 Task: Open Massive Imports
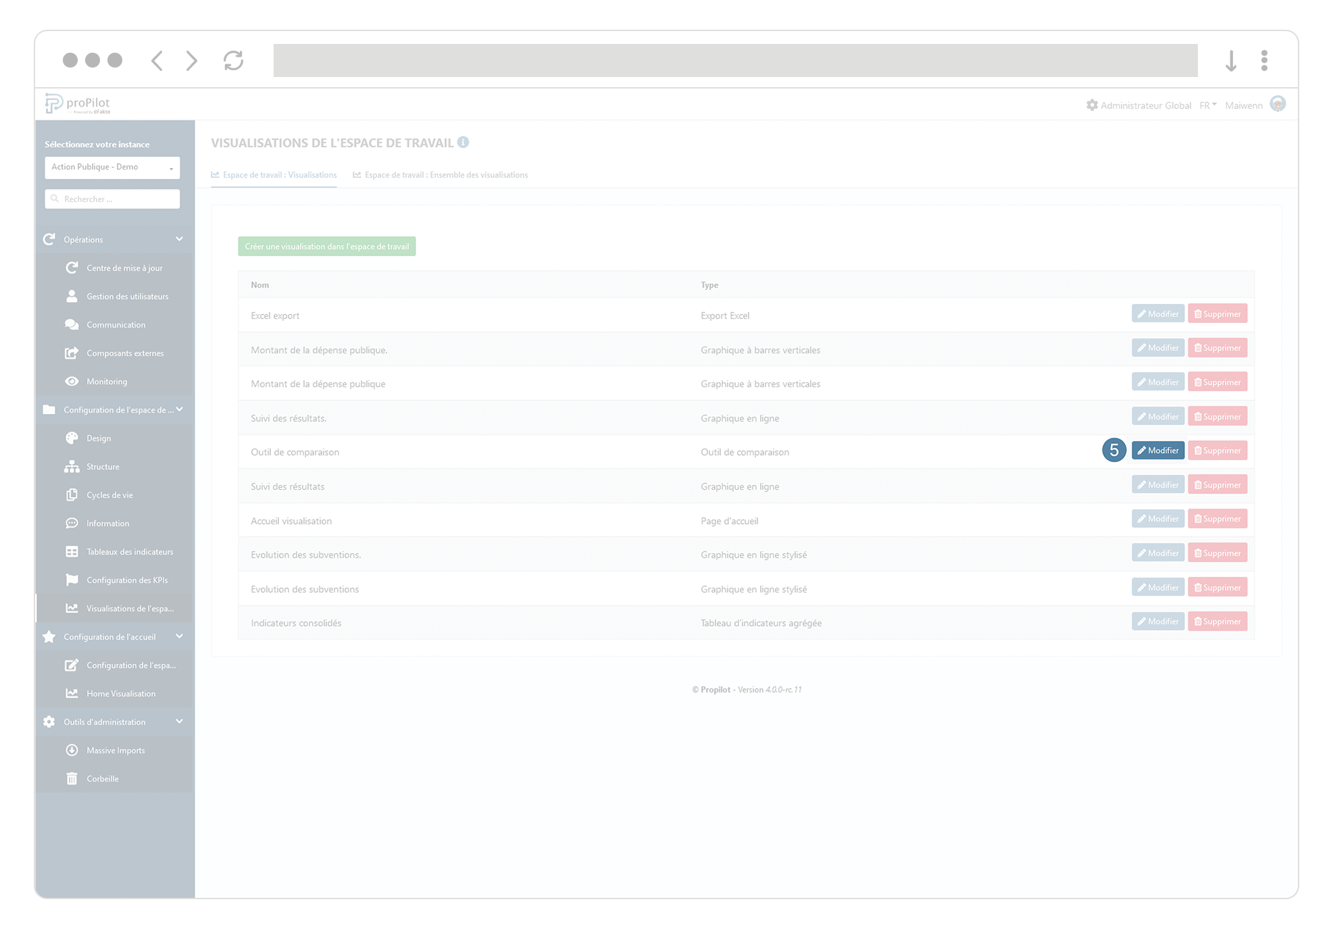point(115,750)
